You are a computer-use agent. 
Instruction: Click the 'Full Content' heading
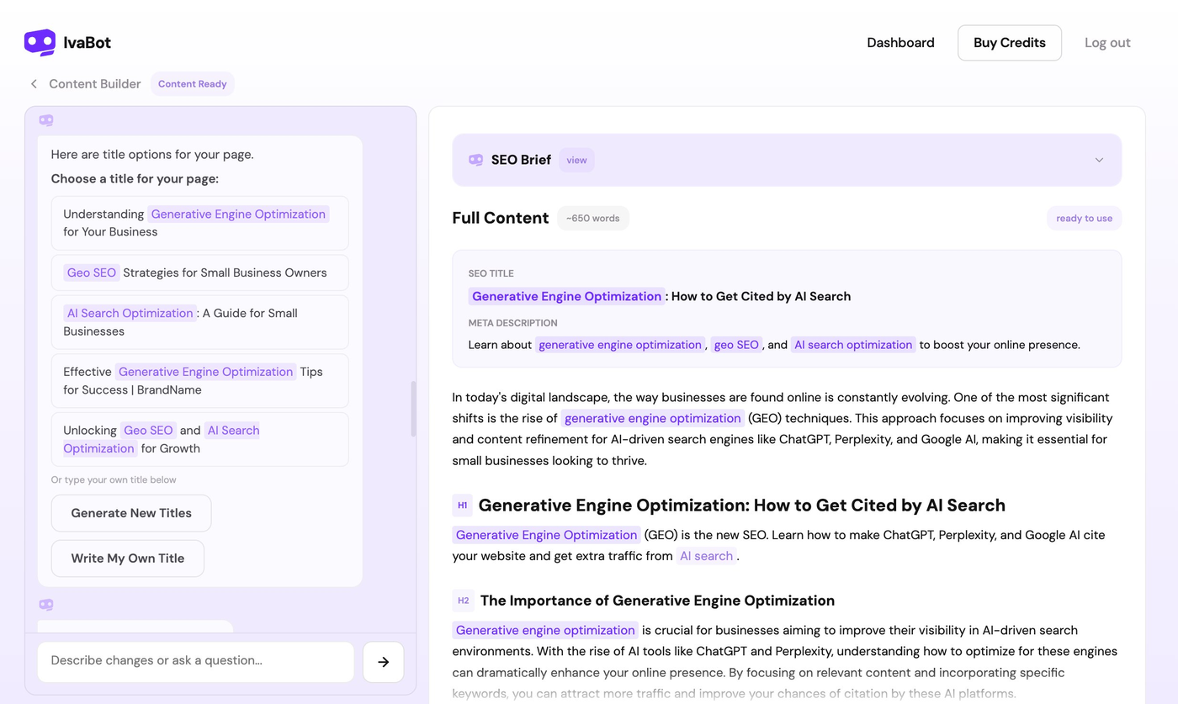pyautogui.click(x=501, y=218)
